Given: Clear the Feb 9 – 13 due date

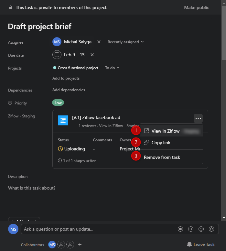Looking at the screenshot, I should (92, 55).
